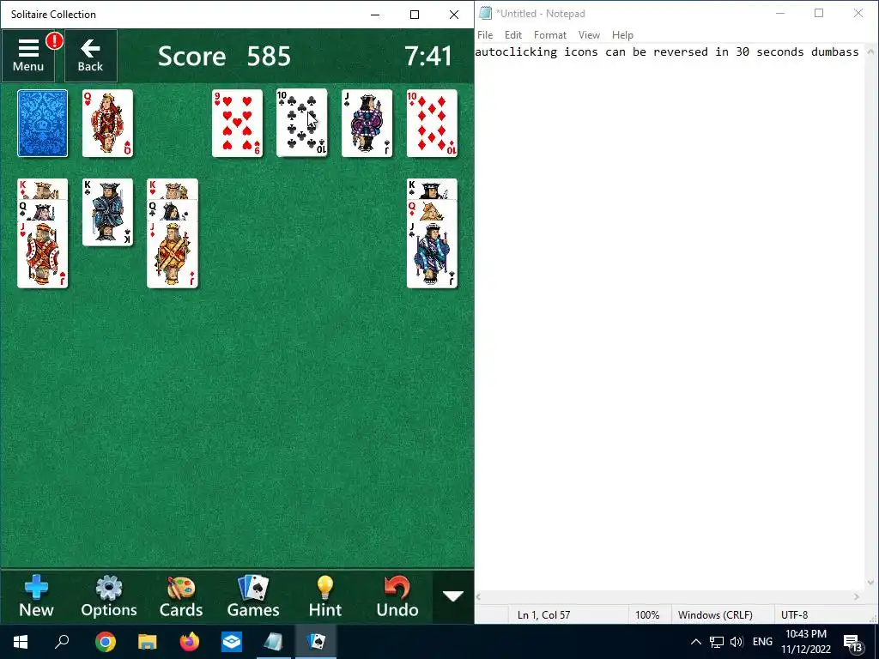Screen dimensions: 879x659
Task: Click the 7:41 game timer
Action: pos(428,56)
